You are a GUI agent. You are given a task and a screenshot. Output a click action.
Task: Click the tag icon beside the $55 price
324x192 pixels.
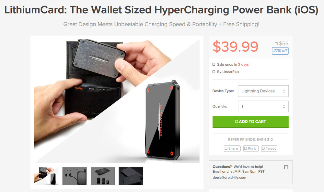click(276, 44)
